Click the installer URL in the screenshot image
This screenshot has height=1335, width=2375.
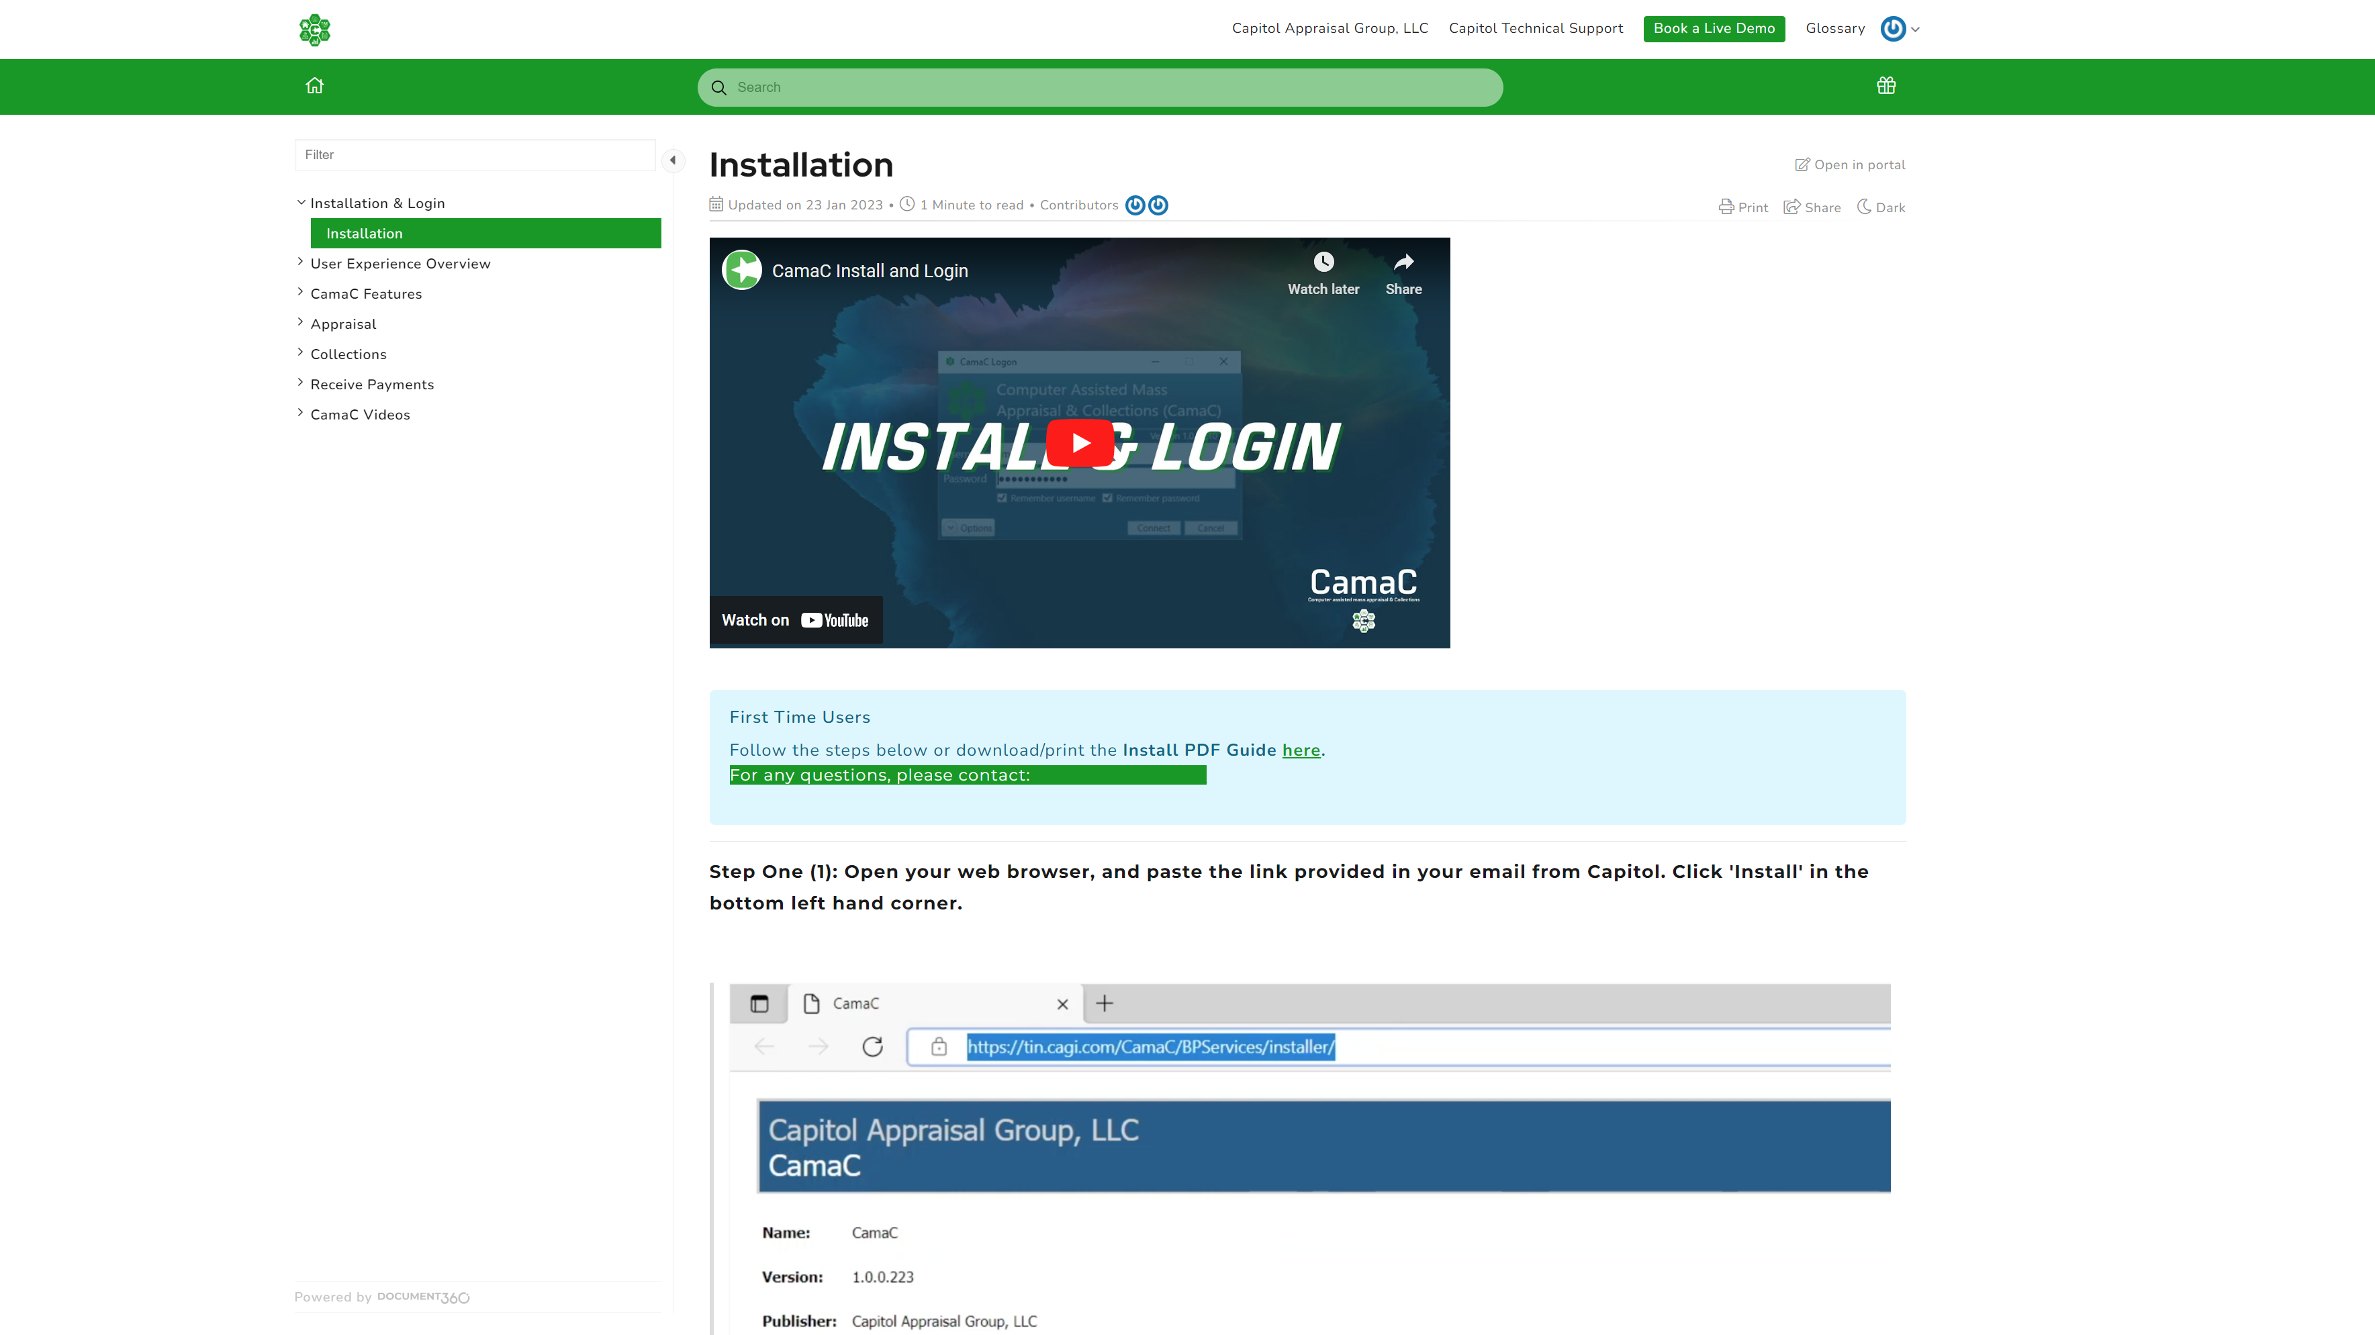(1150, 1046)
